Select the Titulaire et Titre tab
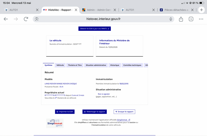The height and width of the screenshot is (136, 207). pos(75,65)
